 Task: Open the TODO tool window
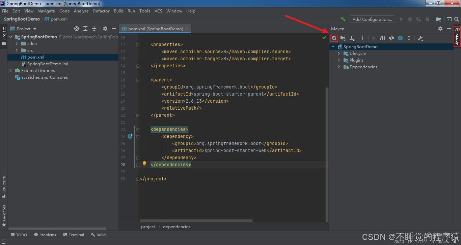tap(19, 235)
